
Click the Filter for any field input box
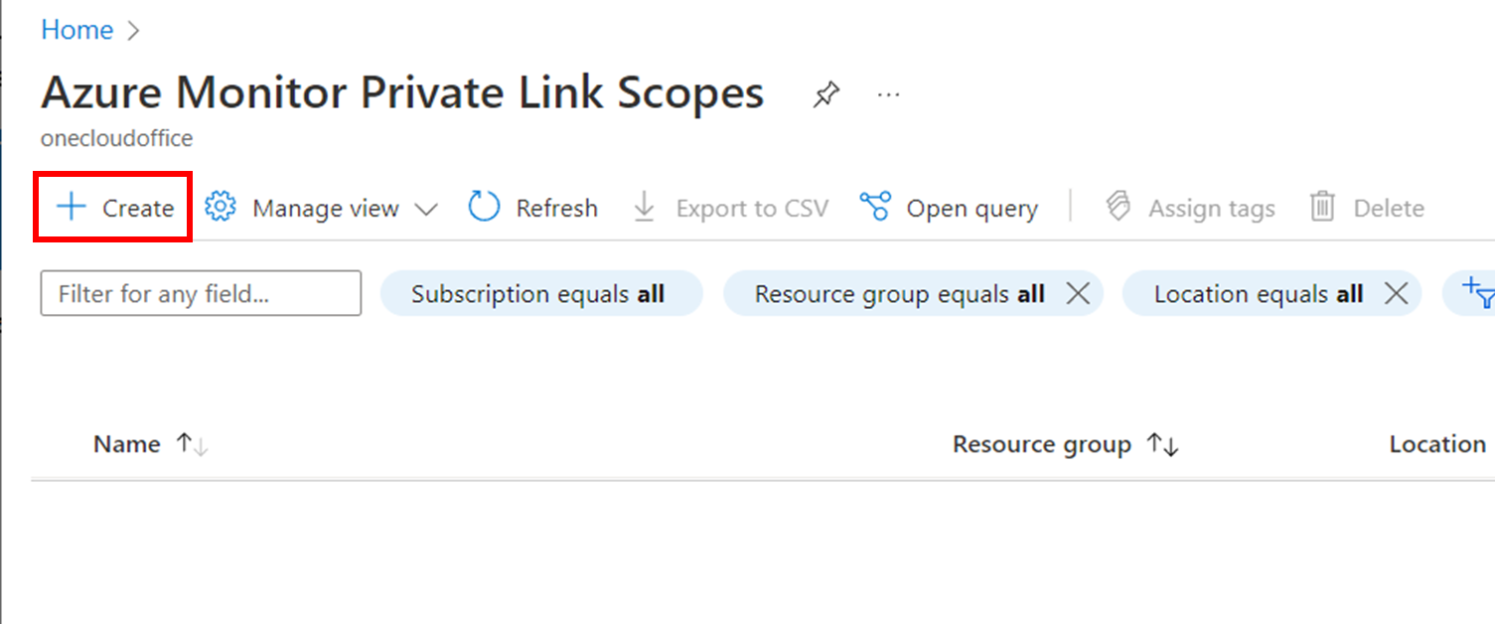(x=199, y=293)
